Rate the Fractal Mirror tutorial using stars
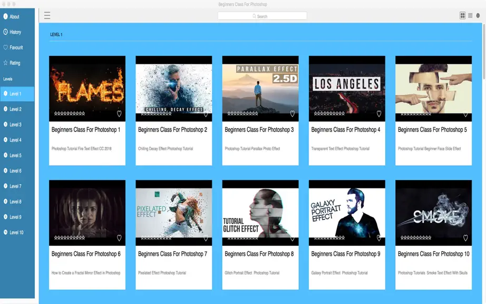 [x=70, y=238]
